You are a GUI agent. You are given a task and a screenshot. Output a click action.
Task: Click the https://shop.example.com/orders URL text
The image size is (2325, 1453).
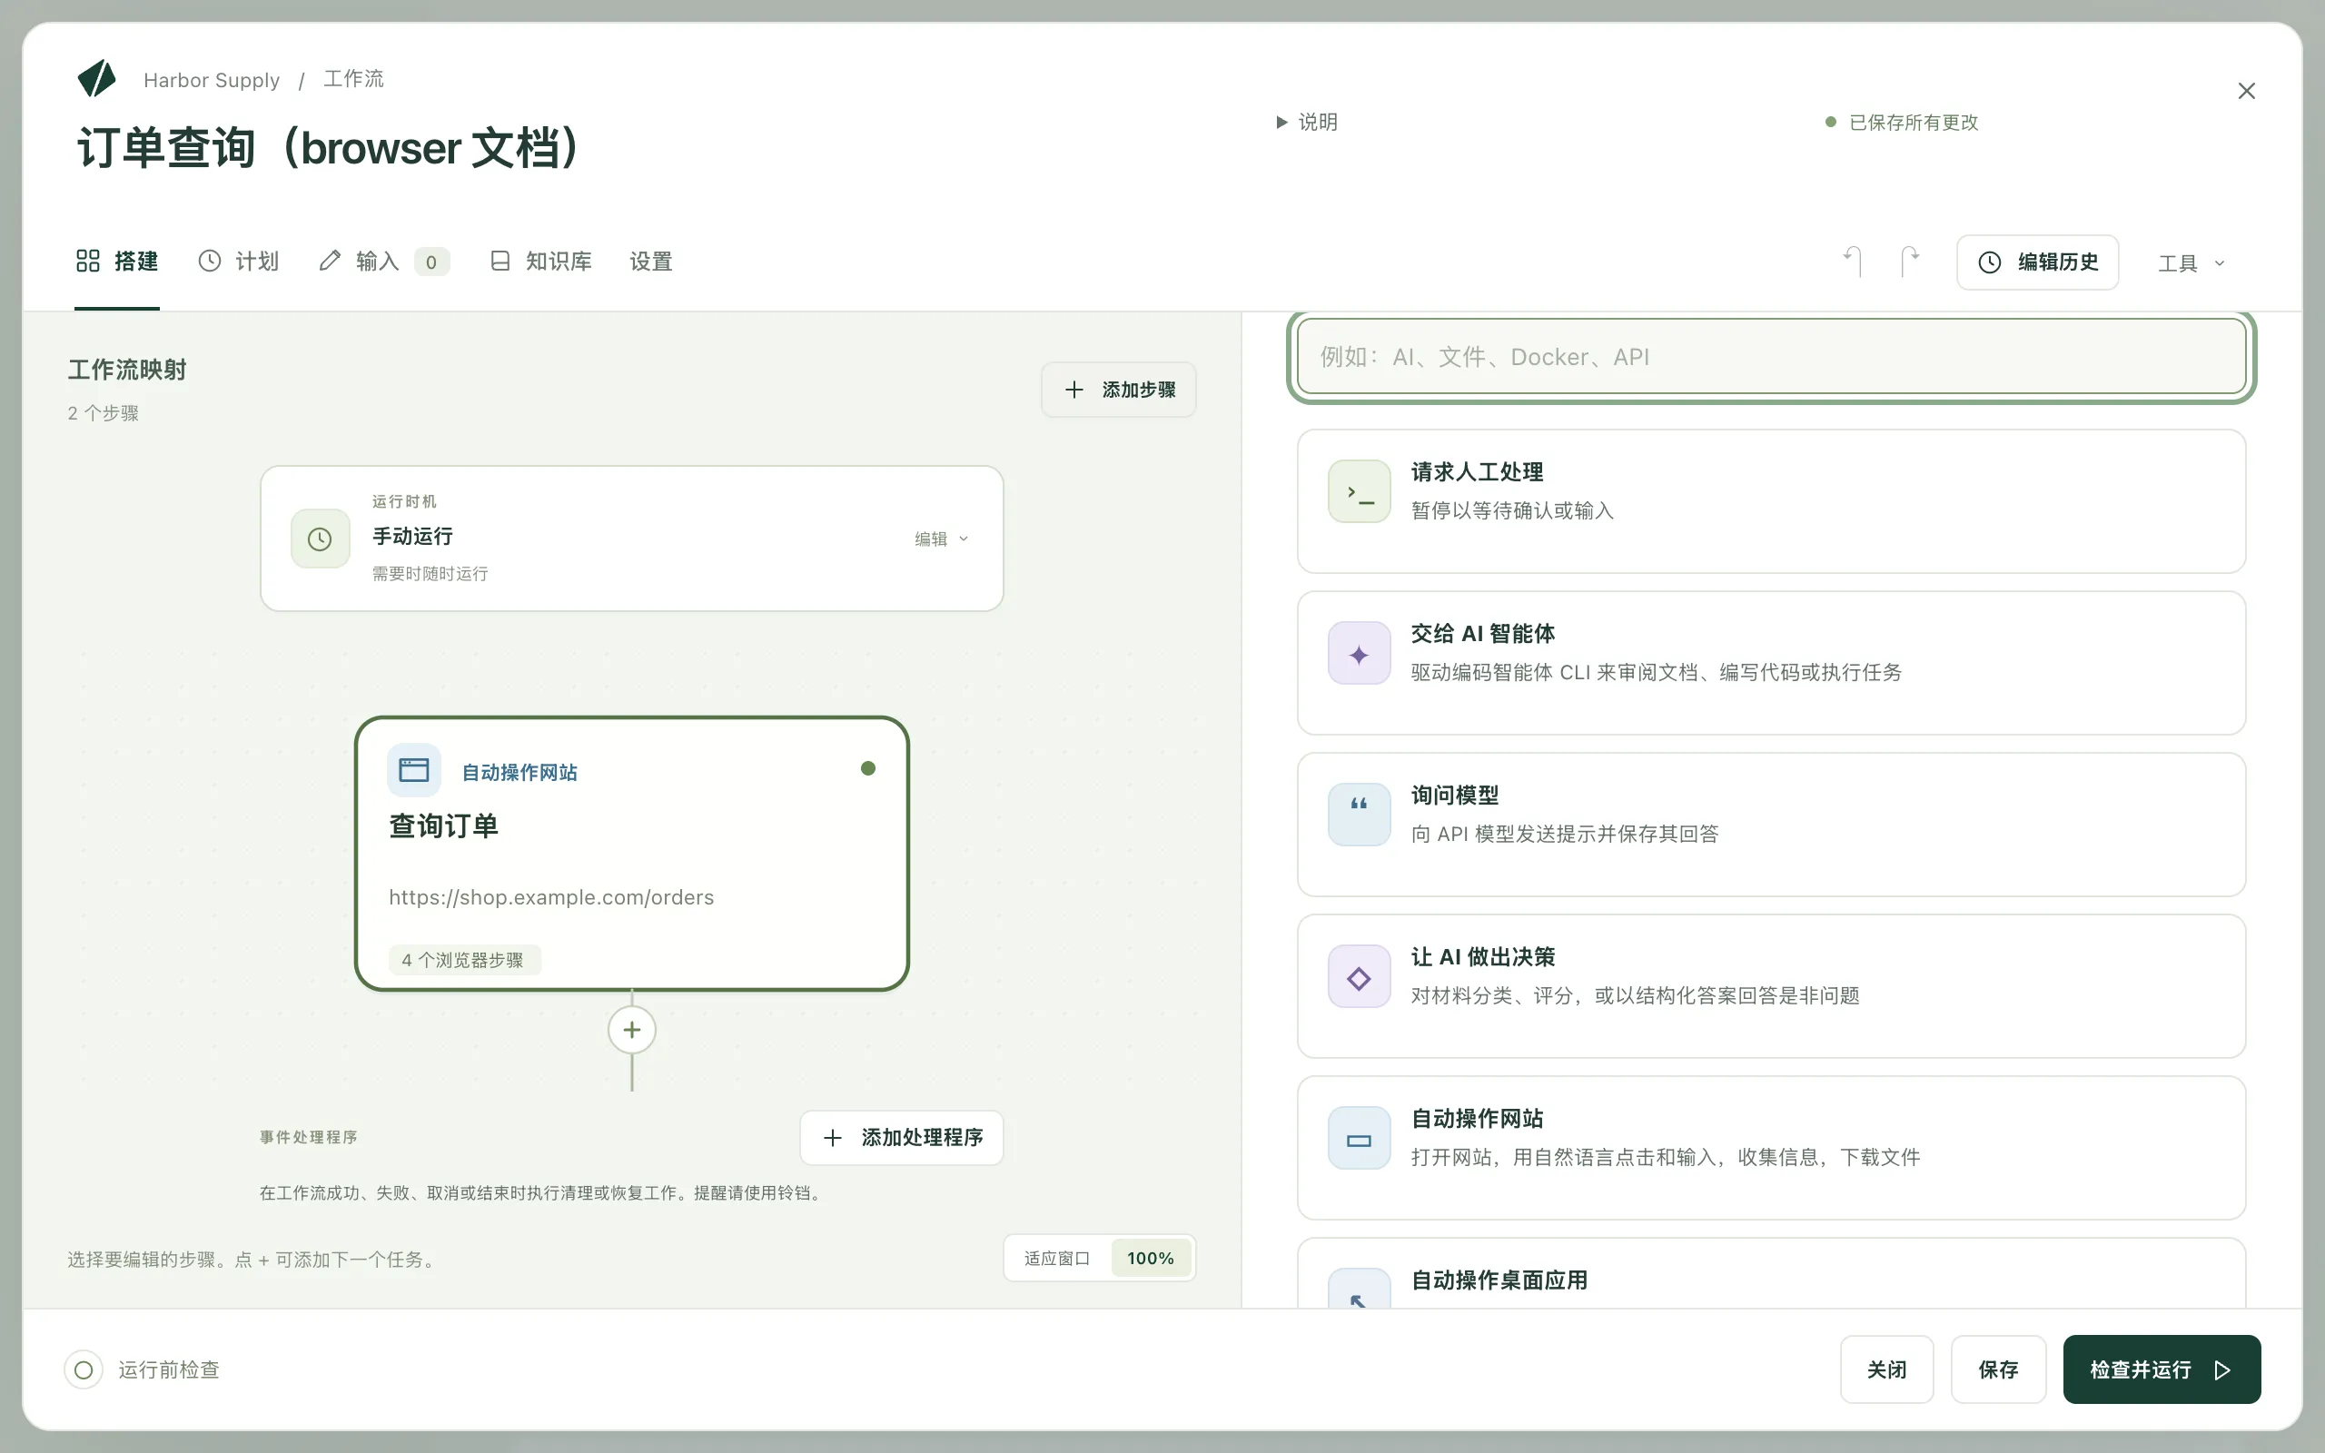[x=551, y=897]
